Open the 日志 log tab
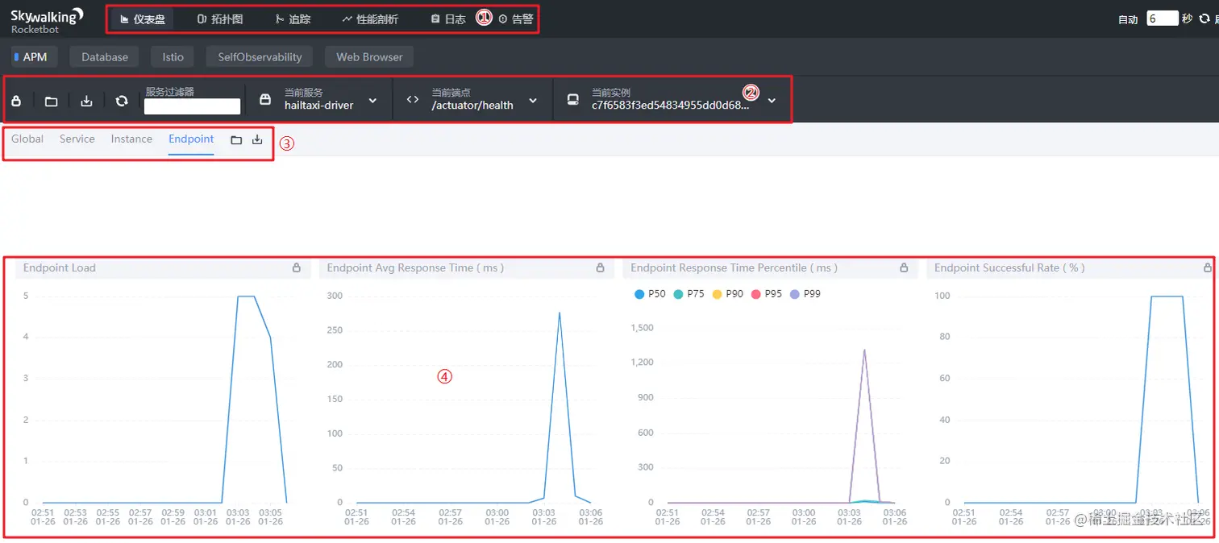This screenshot has height=543, width=1219. (x=448, y=19)
